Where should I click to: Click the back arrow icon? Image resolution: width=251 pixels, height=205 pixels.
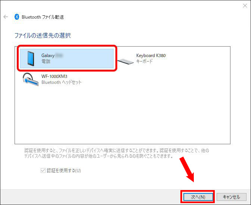6,17
